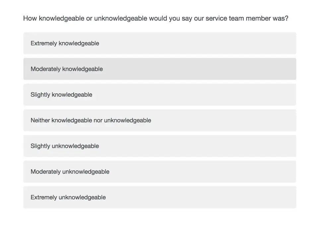
Task: Choose Moderately knowledgeable as your answer
Action: (x=159, y=69)
